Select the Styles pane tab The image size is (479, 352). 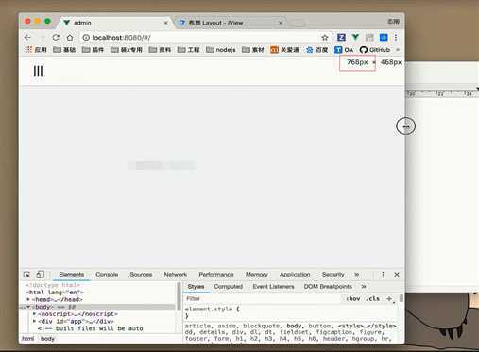point(196,287)
